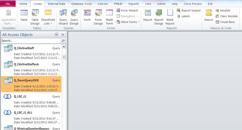
Task: Insert a new Module
Action: tap(223, 10)
